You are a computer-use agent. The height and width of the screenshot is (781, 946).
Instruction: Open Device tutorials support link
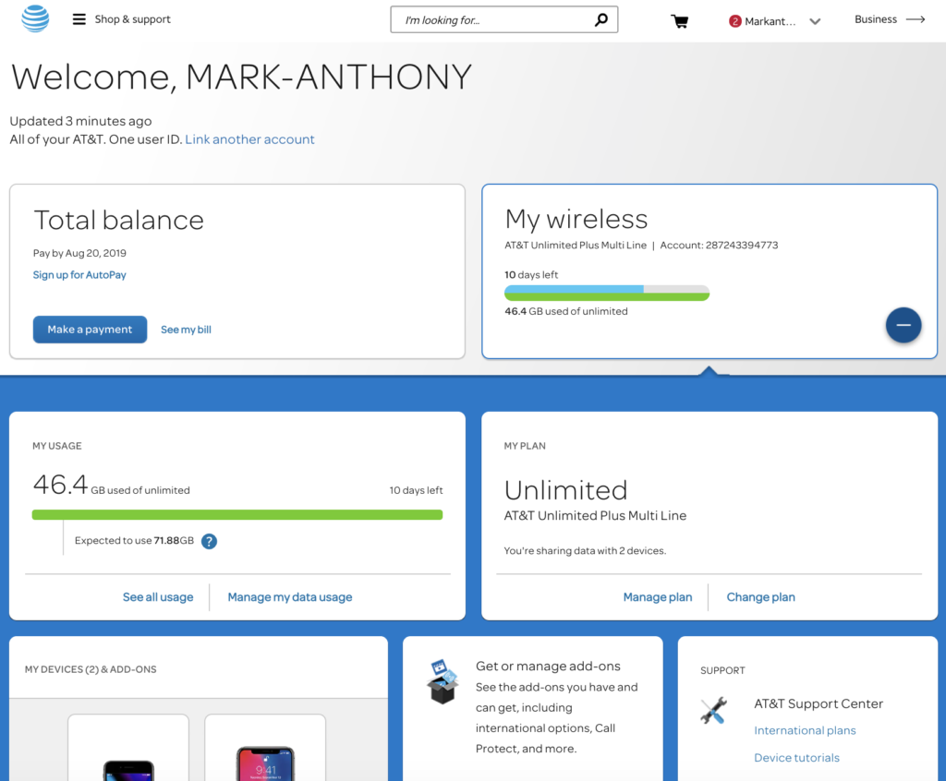(x=796, y=758)
